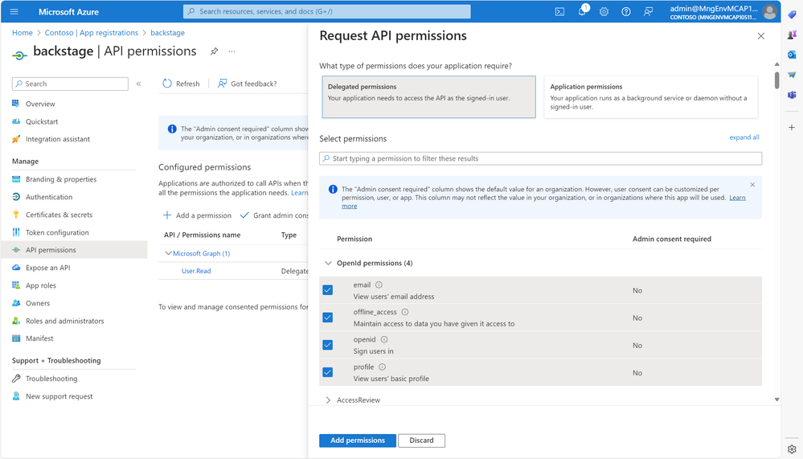Click the help question mark icon
Viewport: 803px width, 459px height.
(626, 11)
